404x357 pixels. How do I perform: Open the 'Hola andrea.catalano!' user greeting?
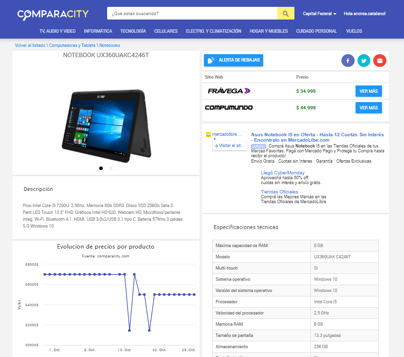click(364, 14)
